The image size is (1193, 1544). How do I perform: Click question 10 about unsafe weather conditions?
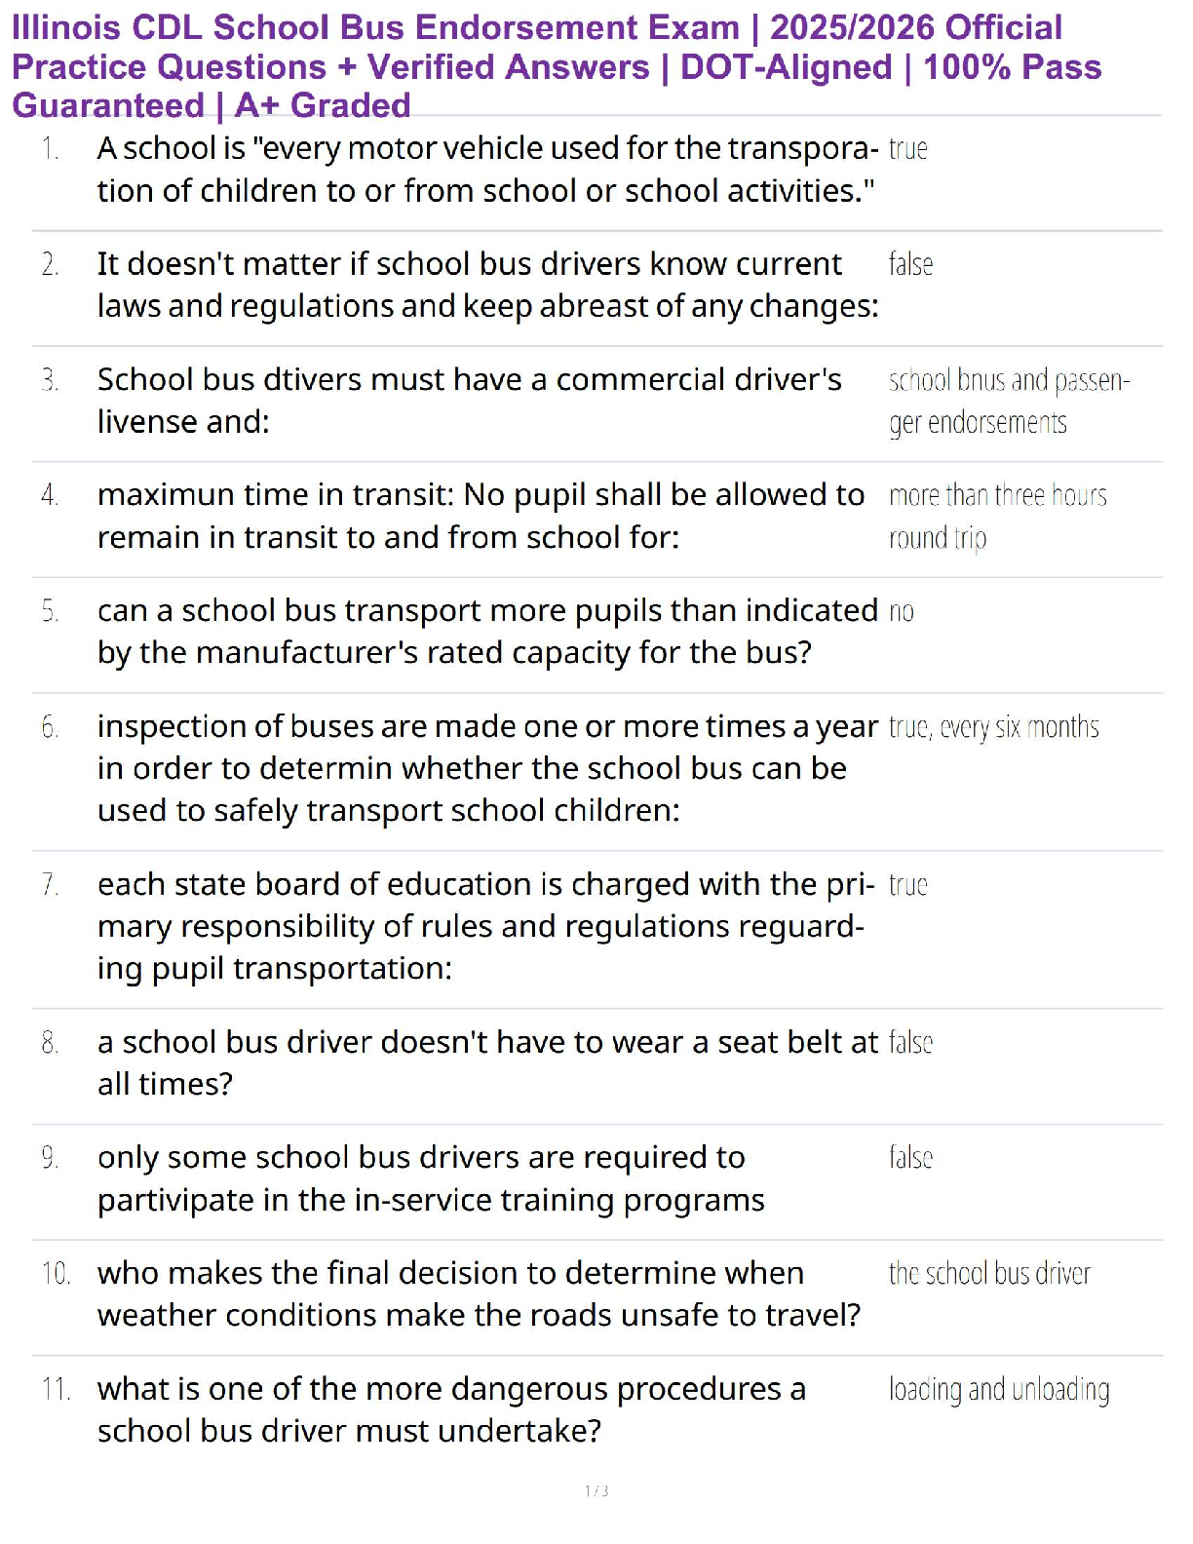(479, 1293)
